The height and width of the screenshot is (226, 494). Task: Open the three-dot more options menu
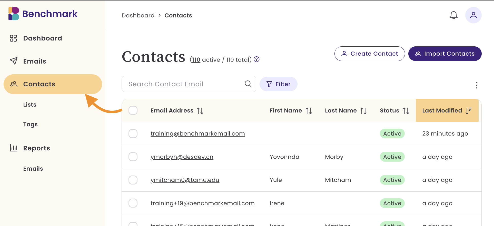477,85
